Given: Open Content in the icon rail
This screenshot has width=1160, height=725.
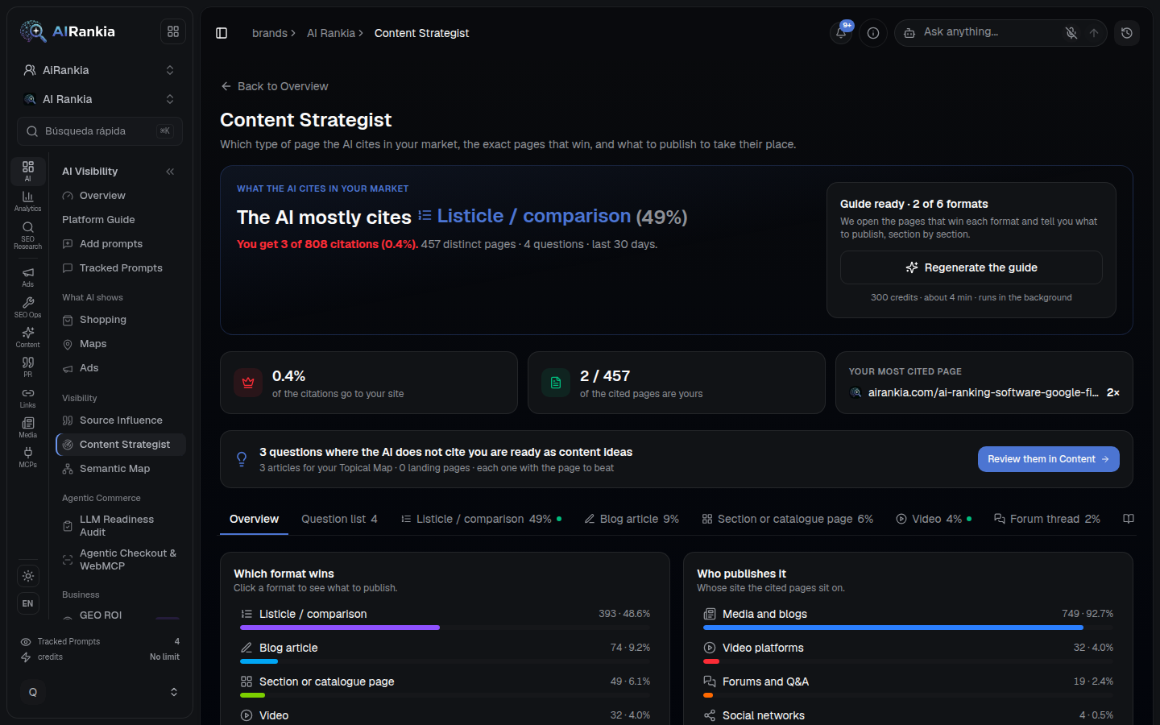Looking at the screenshot, I should [x=27, y=338].
